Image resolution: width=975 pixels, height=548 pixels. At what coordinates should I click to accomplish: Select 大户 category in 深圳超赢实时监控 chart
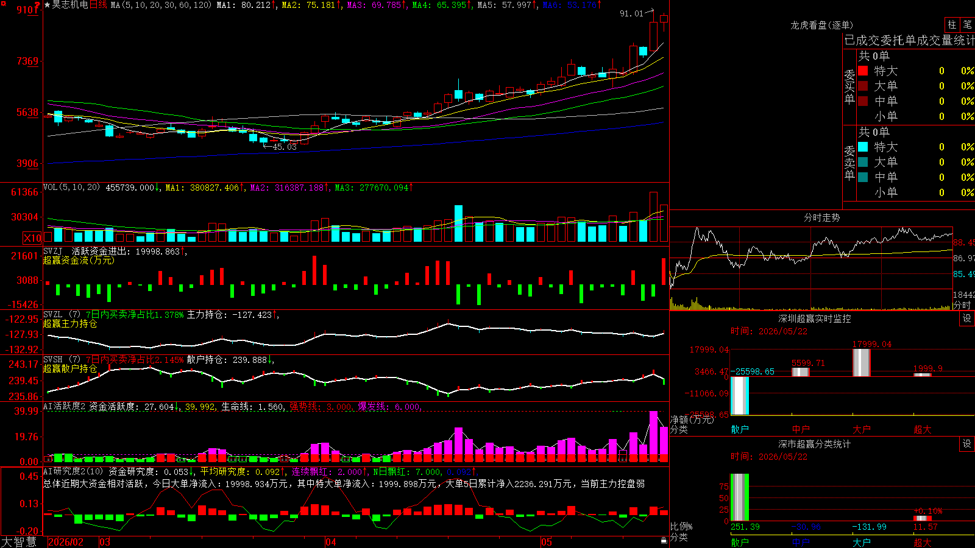click(x=862, y=429)
